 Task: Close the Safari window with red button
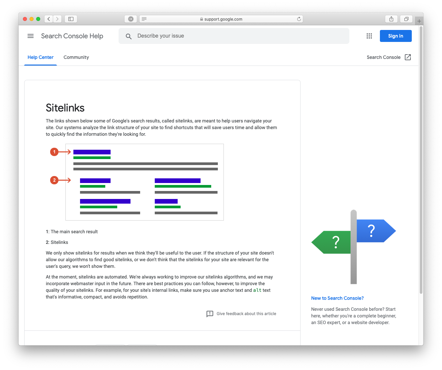(x=25, y=19)
